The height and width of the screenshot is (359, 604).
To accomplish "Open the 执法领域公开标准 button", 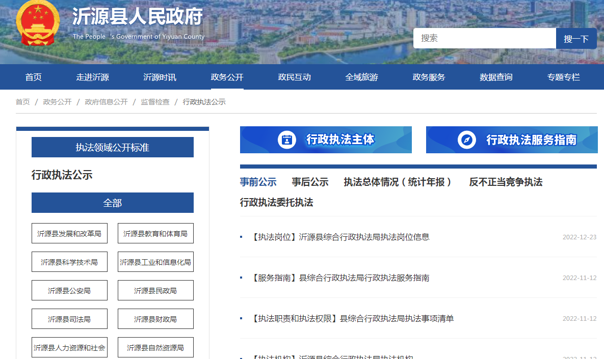I will tap(113, 148).
